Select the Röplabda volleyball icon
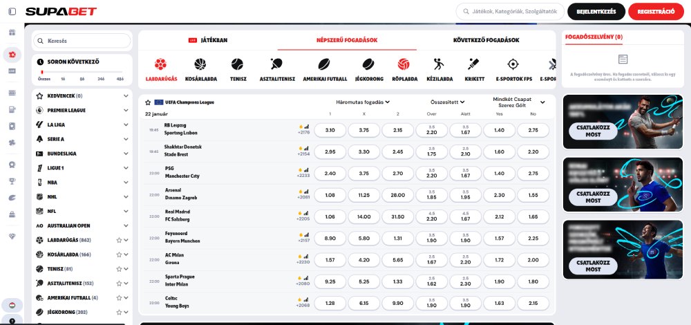691x325 pixels. click(x=404, y=65)
